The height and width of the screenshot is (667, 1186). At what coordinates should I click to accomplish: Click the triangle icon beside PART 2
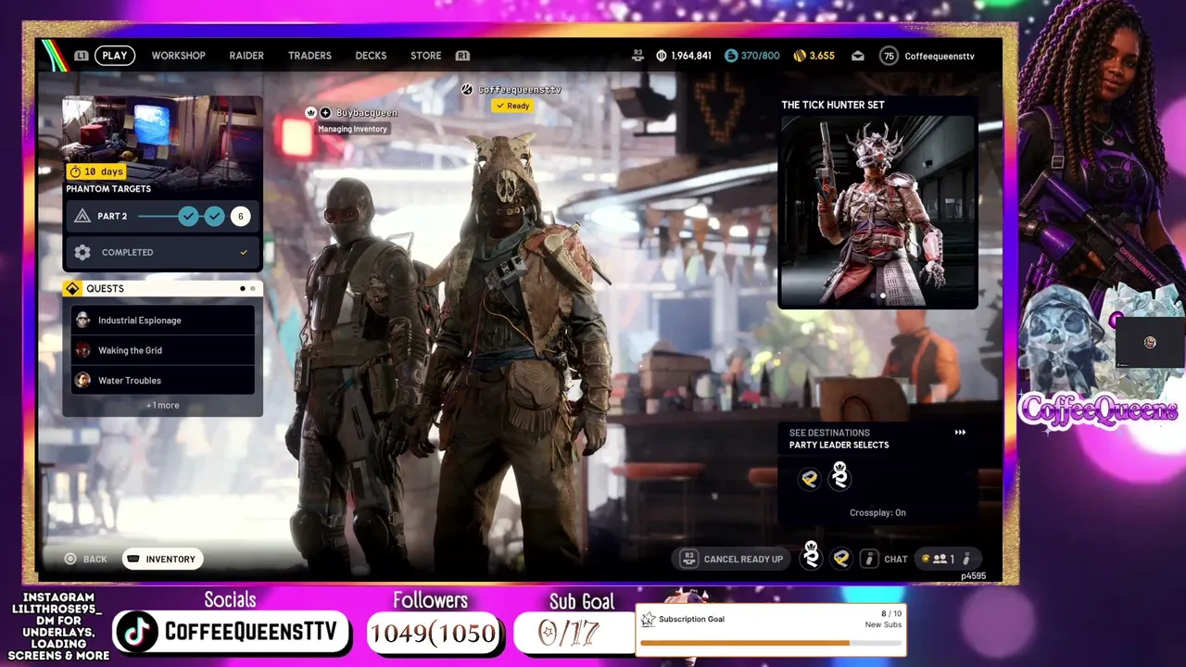pyautogui.click(x=82, y=216)
